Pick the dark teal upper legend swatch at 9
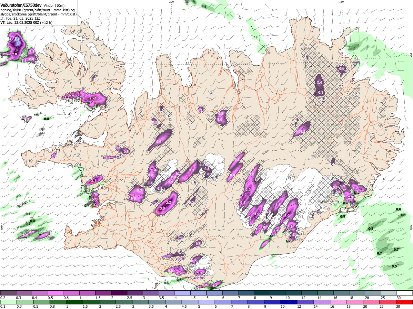The image size is (413, 309). pos(277,293)
